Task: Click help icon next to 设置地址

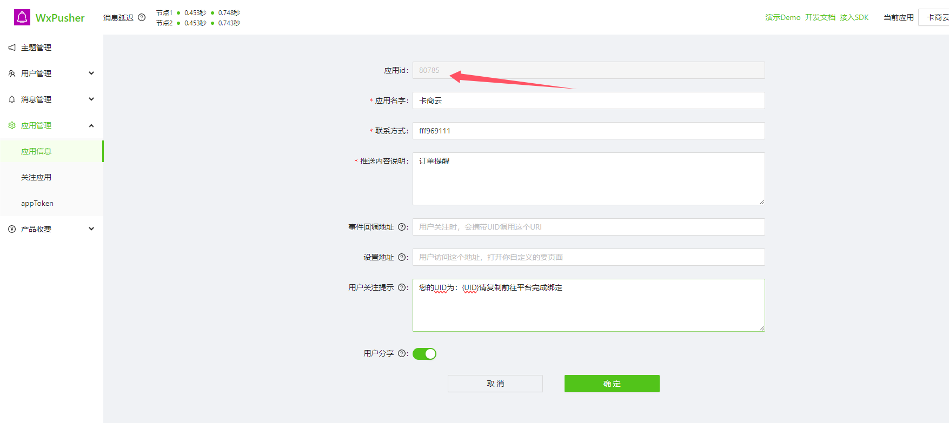Action: pyautogui.click(x=402, y=257)
